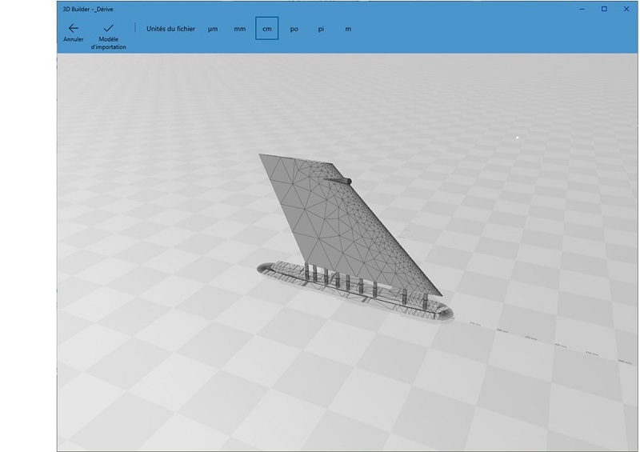Click the Annuler back arrow icon
640x452 pixels.
(x=74, y=28)
